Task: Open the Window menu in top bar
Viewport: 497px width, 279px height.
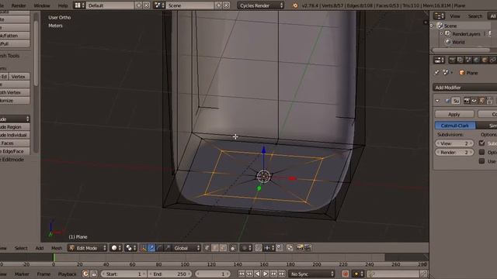Action: point(42,5)
